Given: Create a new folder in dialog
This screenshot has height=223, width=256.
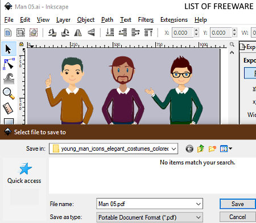Looking at the screenshot, I should [x=212, y=148].
